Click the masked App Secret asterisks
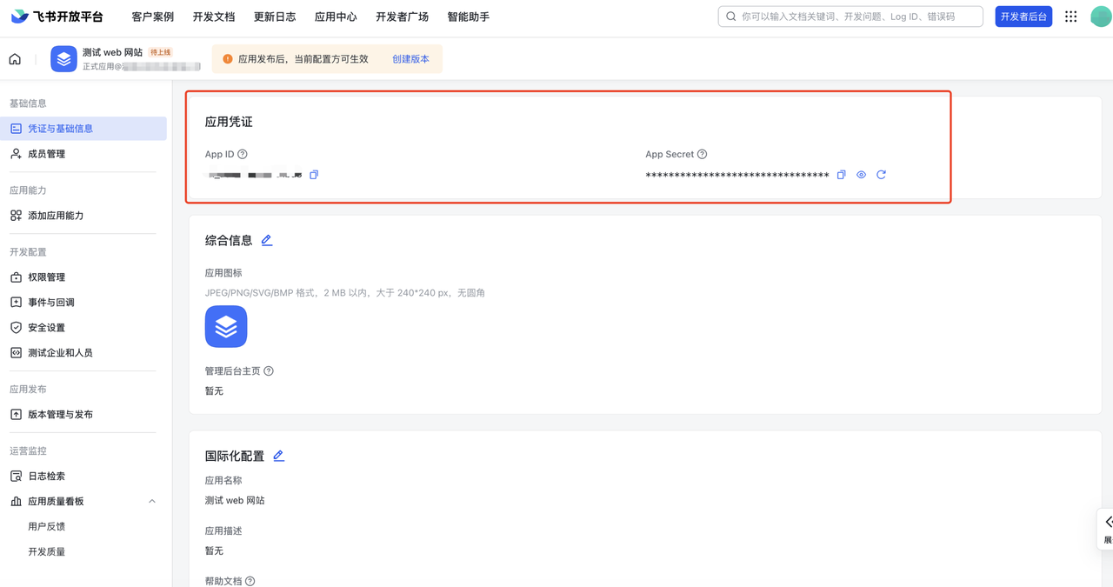 [737, 176]
